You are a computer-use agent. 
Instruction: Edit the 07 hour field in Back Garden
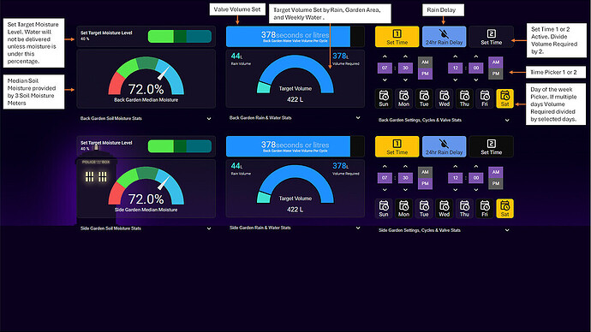coord(385,68)
